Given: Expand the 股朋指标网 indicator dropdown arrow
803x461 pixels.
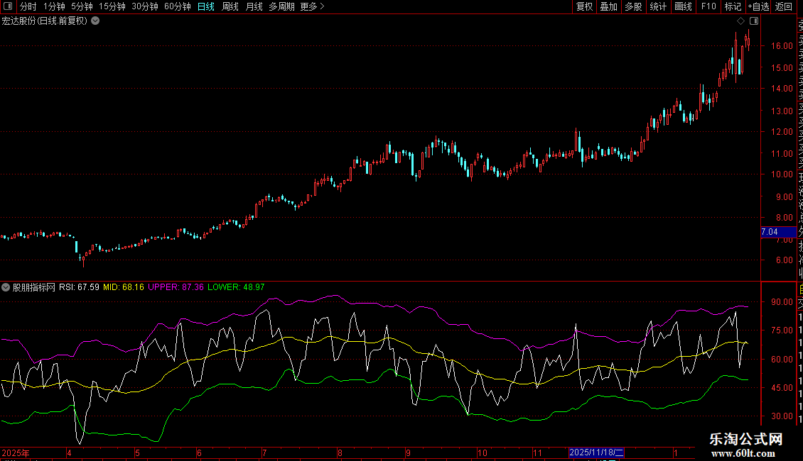Looking at the screenshot, I should (x=6, y=287).
